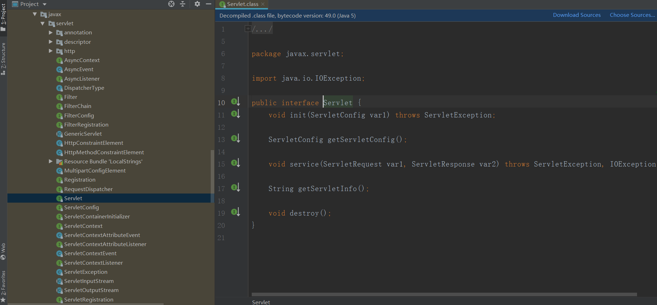Hide the Project panel with minus icon
Image resolution: width=657 pixels, height=305 pixels.
tap(208, 4)
